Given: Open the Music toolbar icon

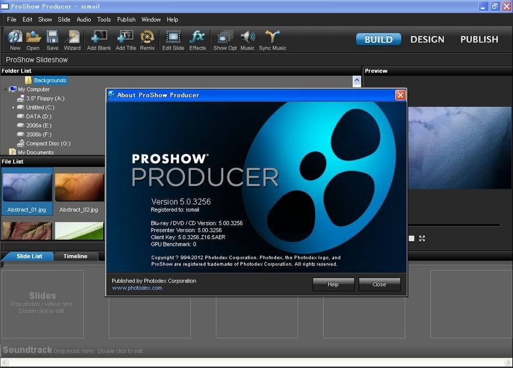Looking at the screenshot, I should tap(247, 41).
